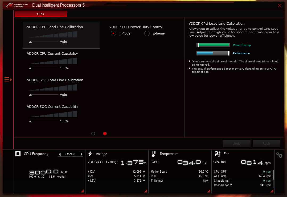Click the Power Saving green bar

(213, 45)
